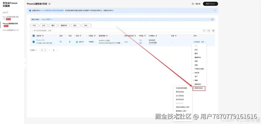Open the page-size dropdown showing 10

(x=44, y=50)
